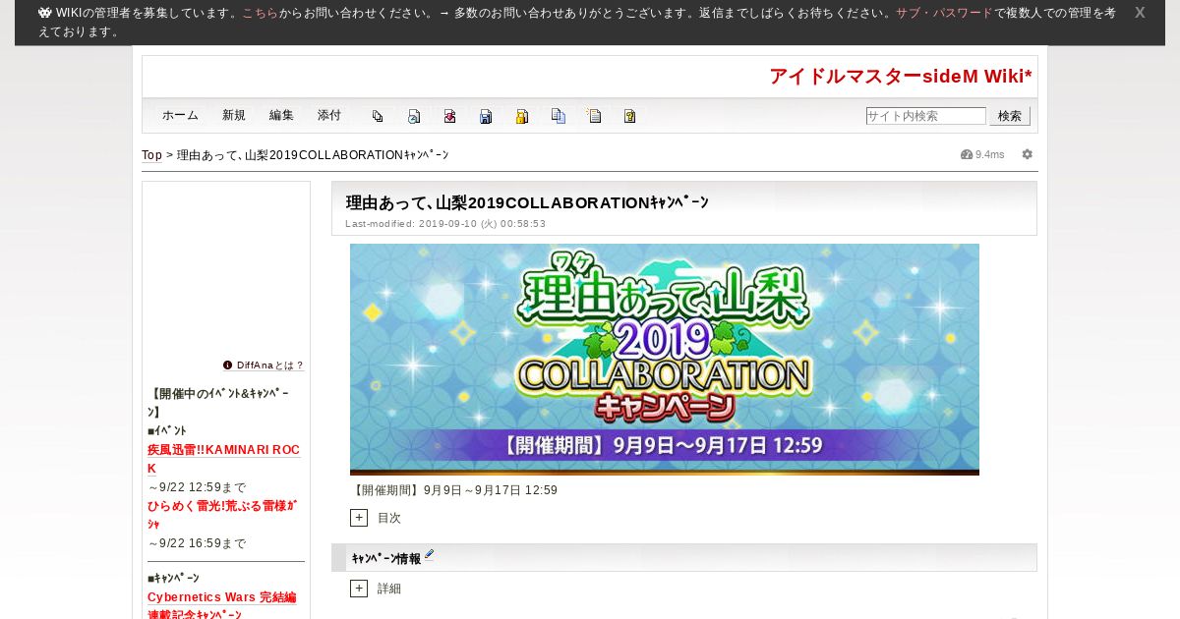This screenshot has height=619, width=1180.
Task: Open アイドルマスターsideM Wiki* site title
Action: (901, 77)
